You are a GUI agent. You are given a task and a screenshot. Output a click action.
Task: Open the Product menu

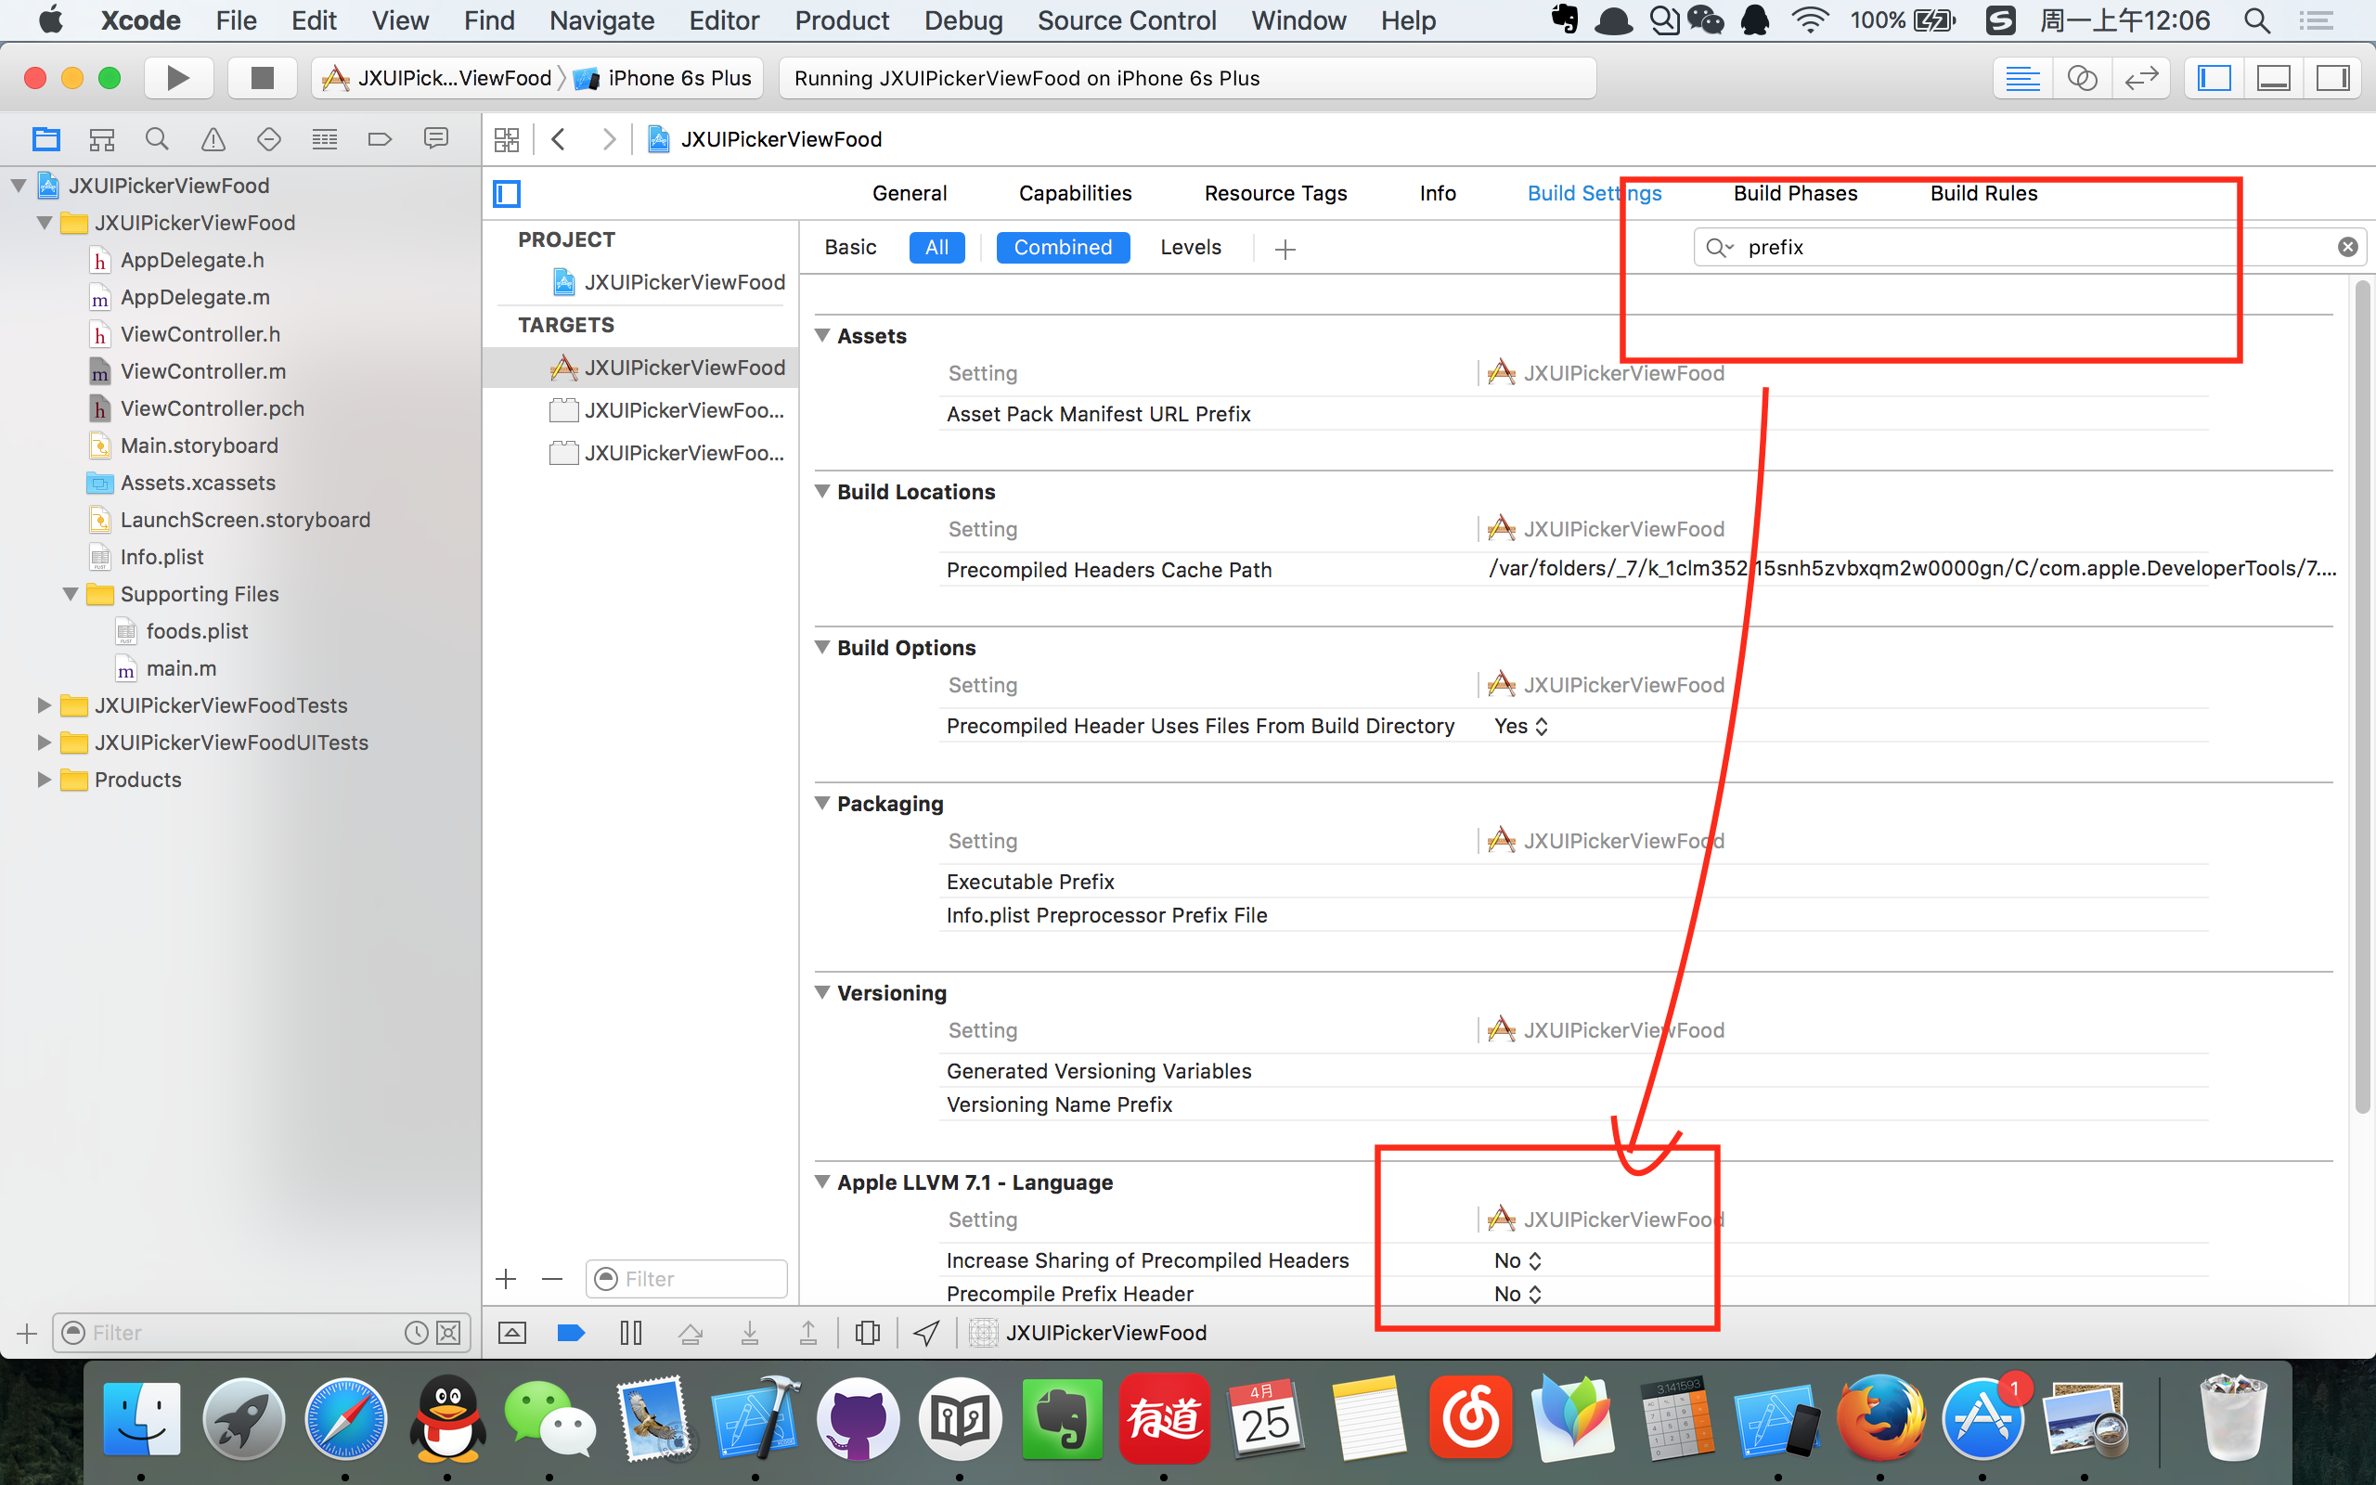point(842,20)
